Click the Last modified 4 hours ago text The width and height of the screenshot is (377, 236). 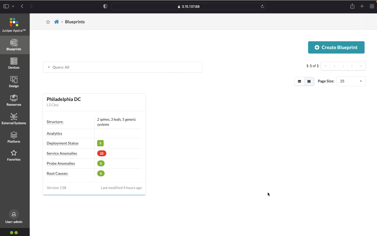[121, 188]
